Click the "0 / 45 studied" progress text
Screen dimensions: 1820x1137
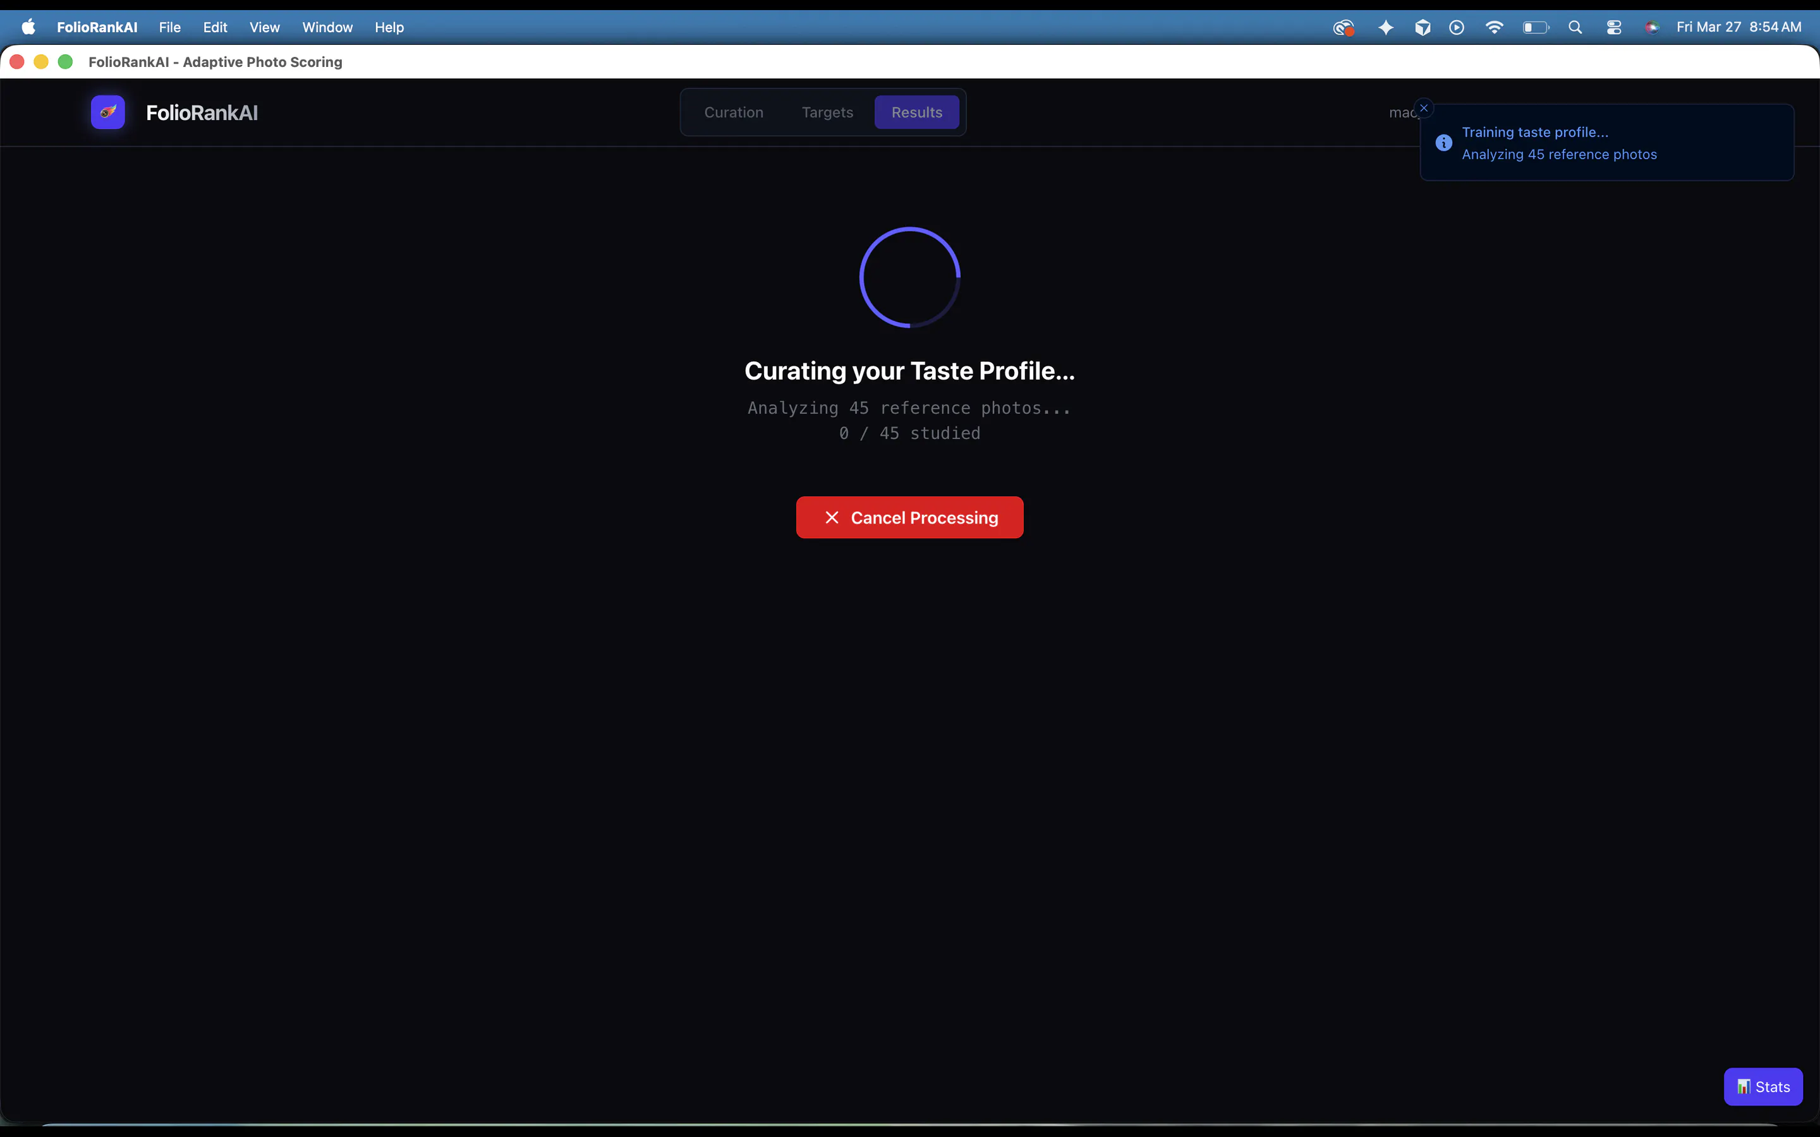pos(910,433)
